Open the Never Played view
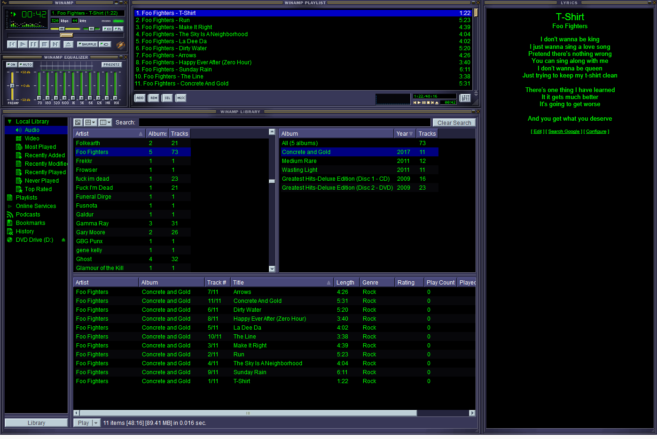This screenshot has height=439, width=657. [x=42, y=181]
